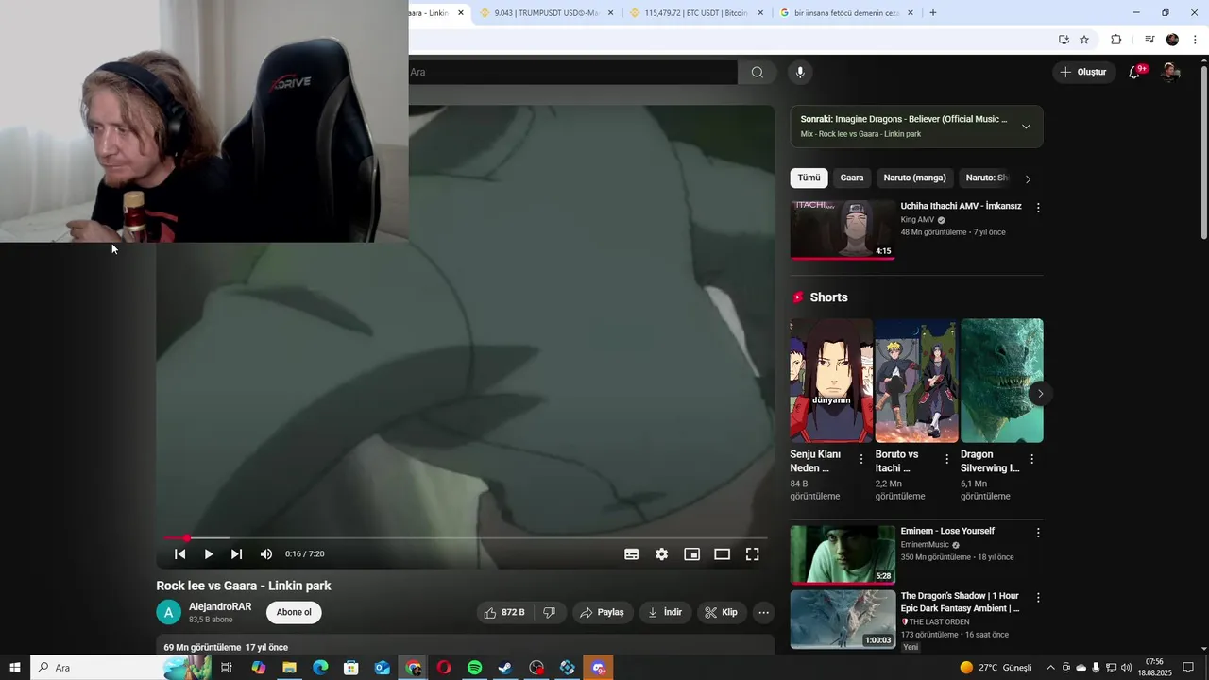Dislike this video
1209x680 pixels.
549,612
